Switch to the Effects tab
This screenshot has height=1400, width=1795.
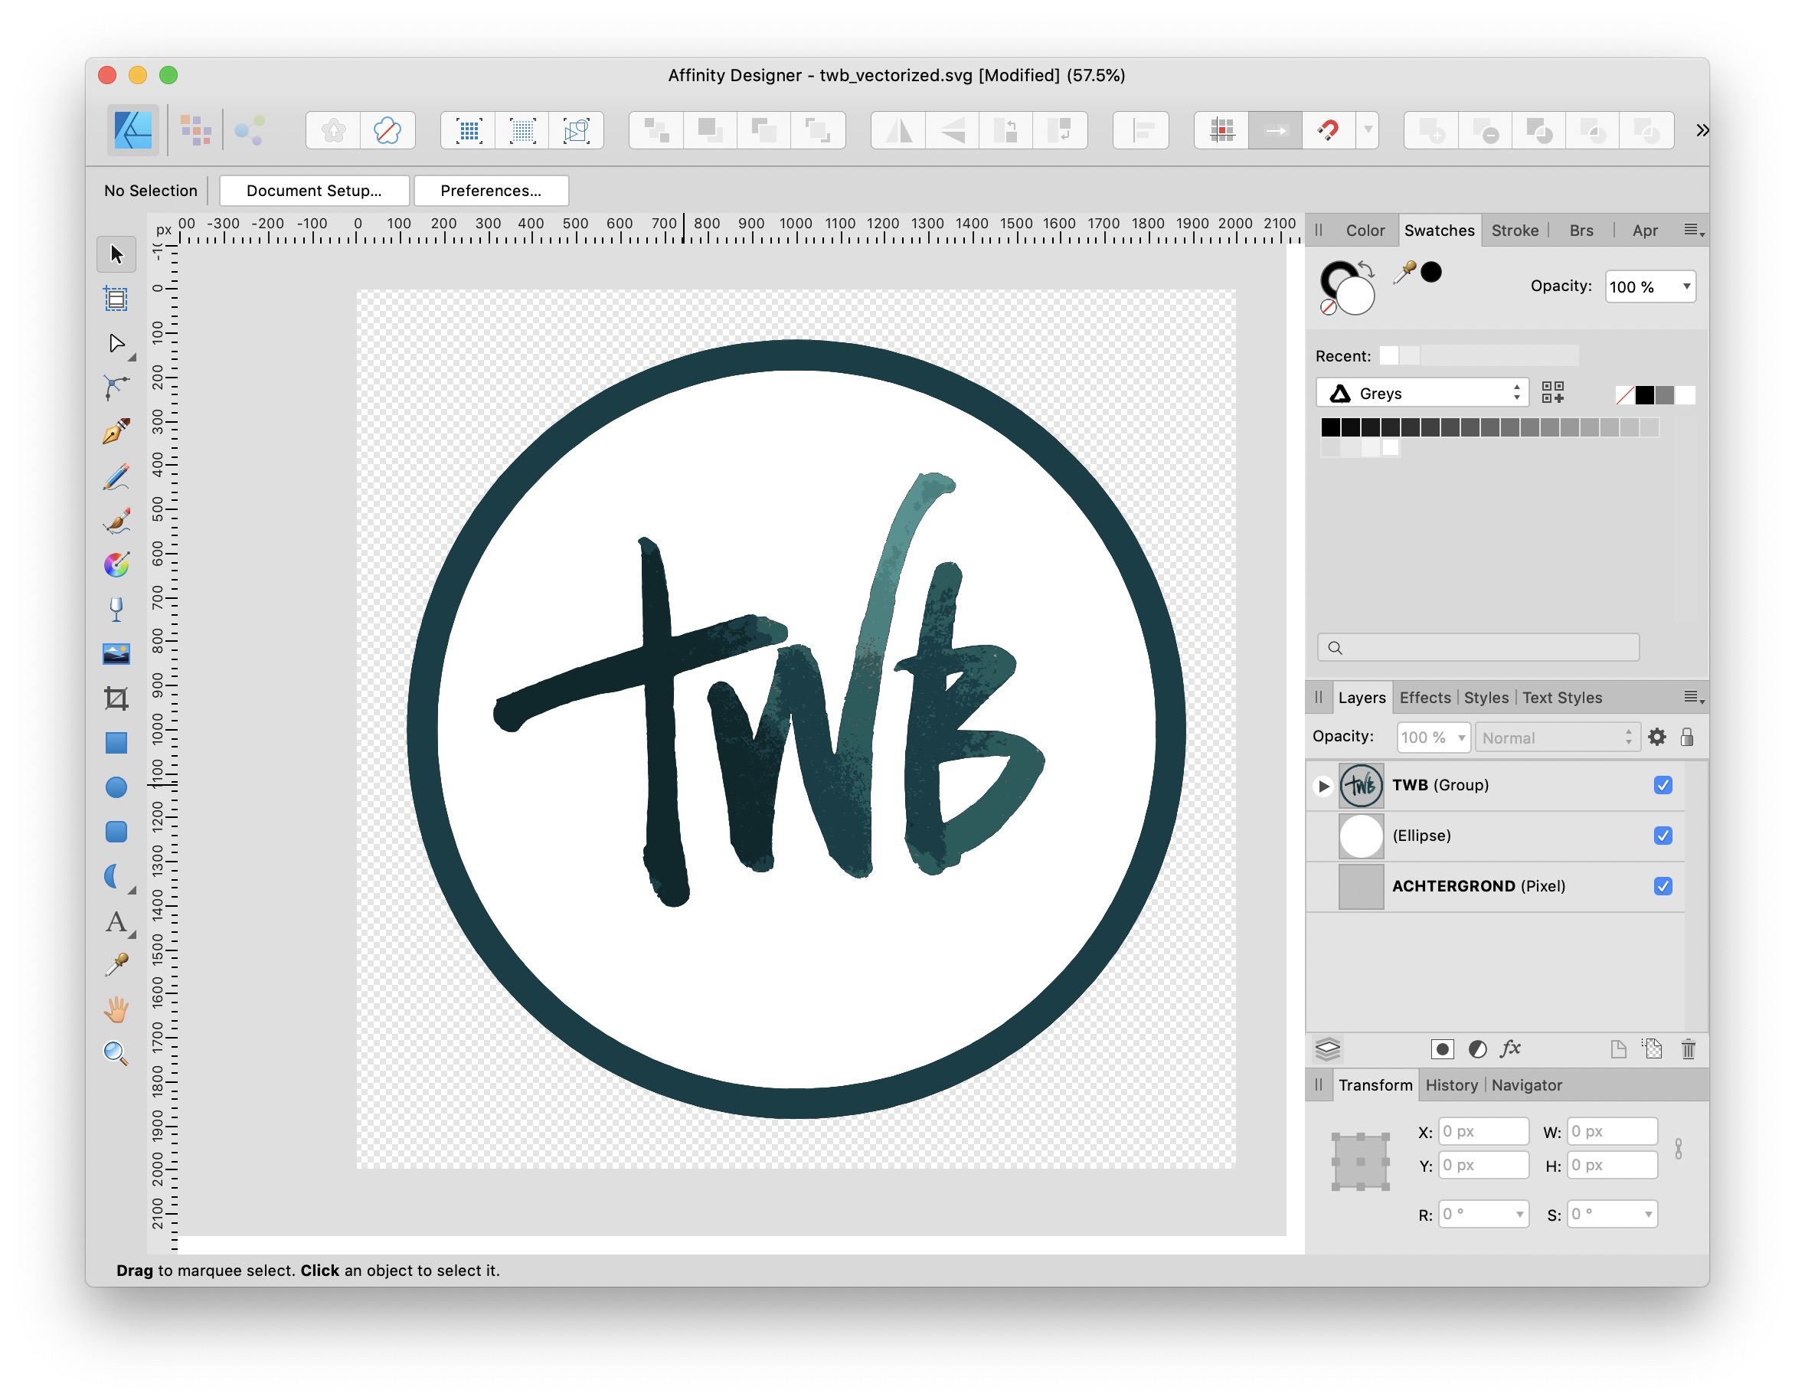coord(1424,698)
